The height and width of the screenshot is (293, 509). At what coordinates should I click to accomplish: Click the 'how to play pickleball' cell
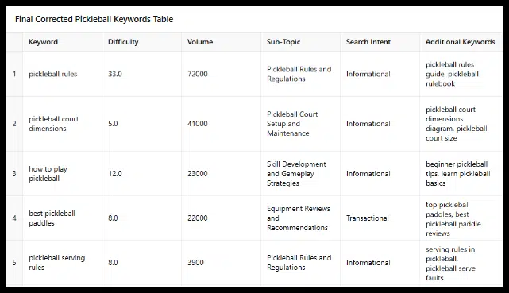pyautogui.click(x=62, y=173)
